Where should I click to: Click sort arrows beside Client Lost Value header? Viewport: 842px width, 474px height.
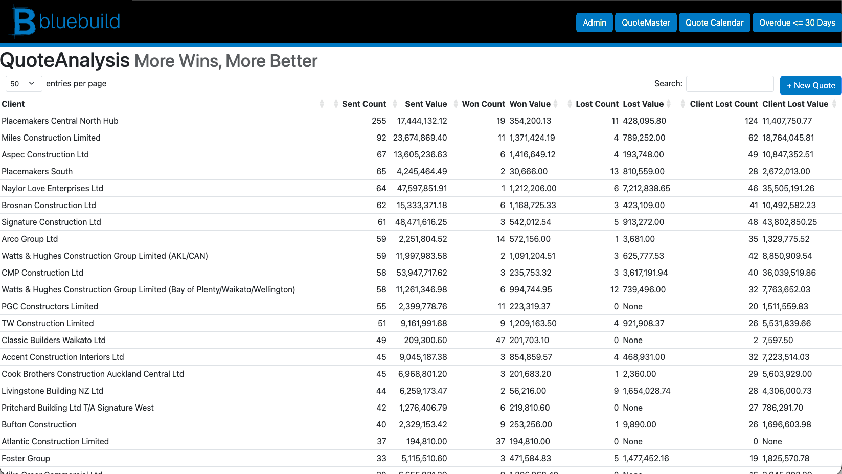coord(834,104)
